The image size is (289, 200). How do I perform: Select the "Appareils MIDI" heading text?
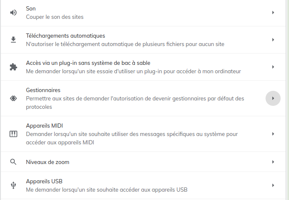(x=44, y=126)
